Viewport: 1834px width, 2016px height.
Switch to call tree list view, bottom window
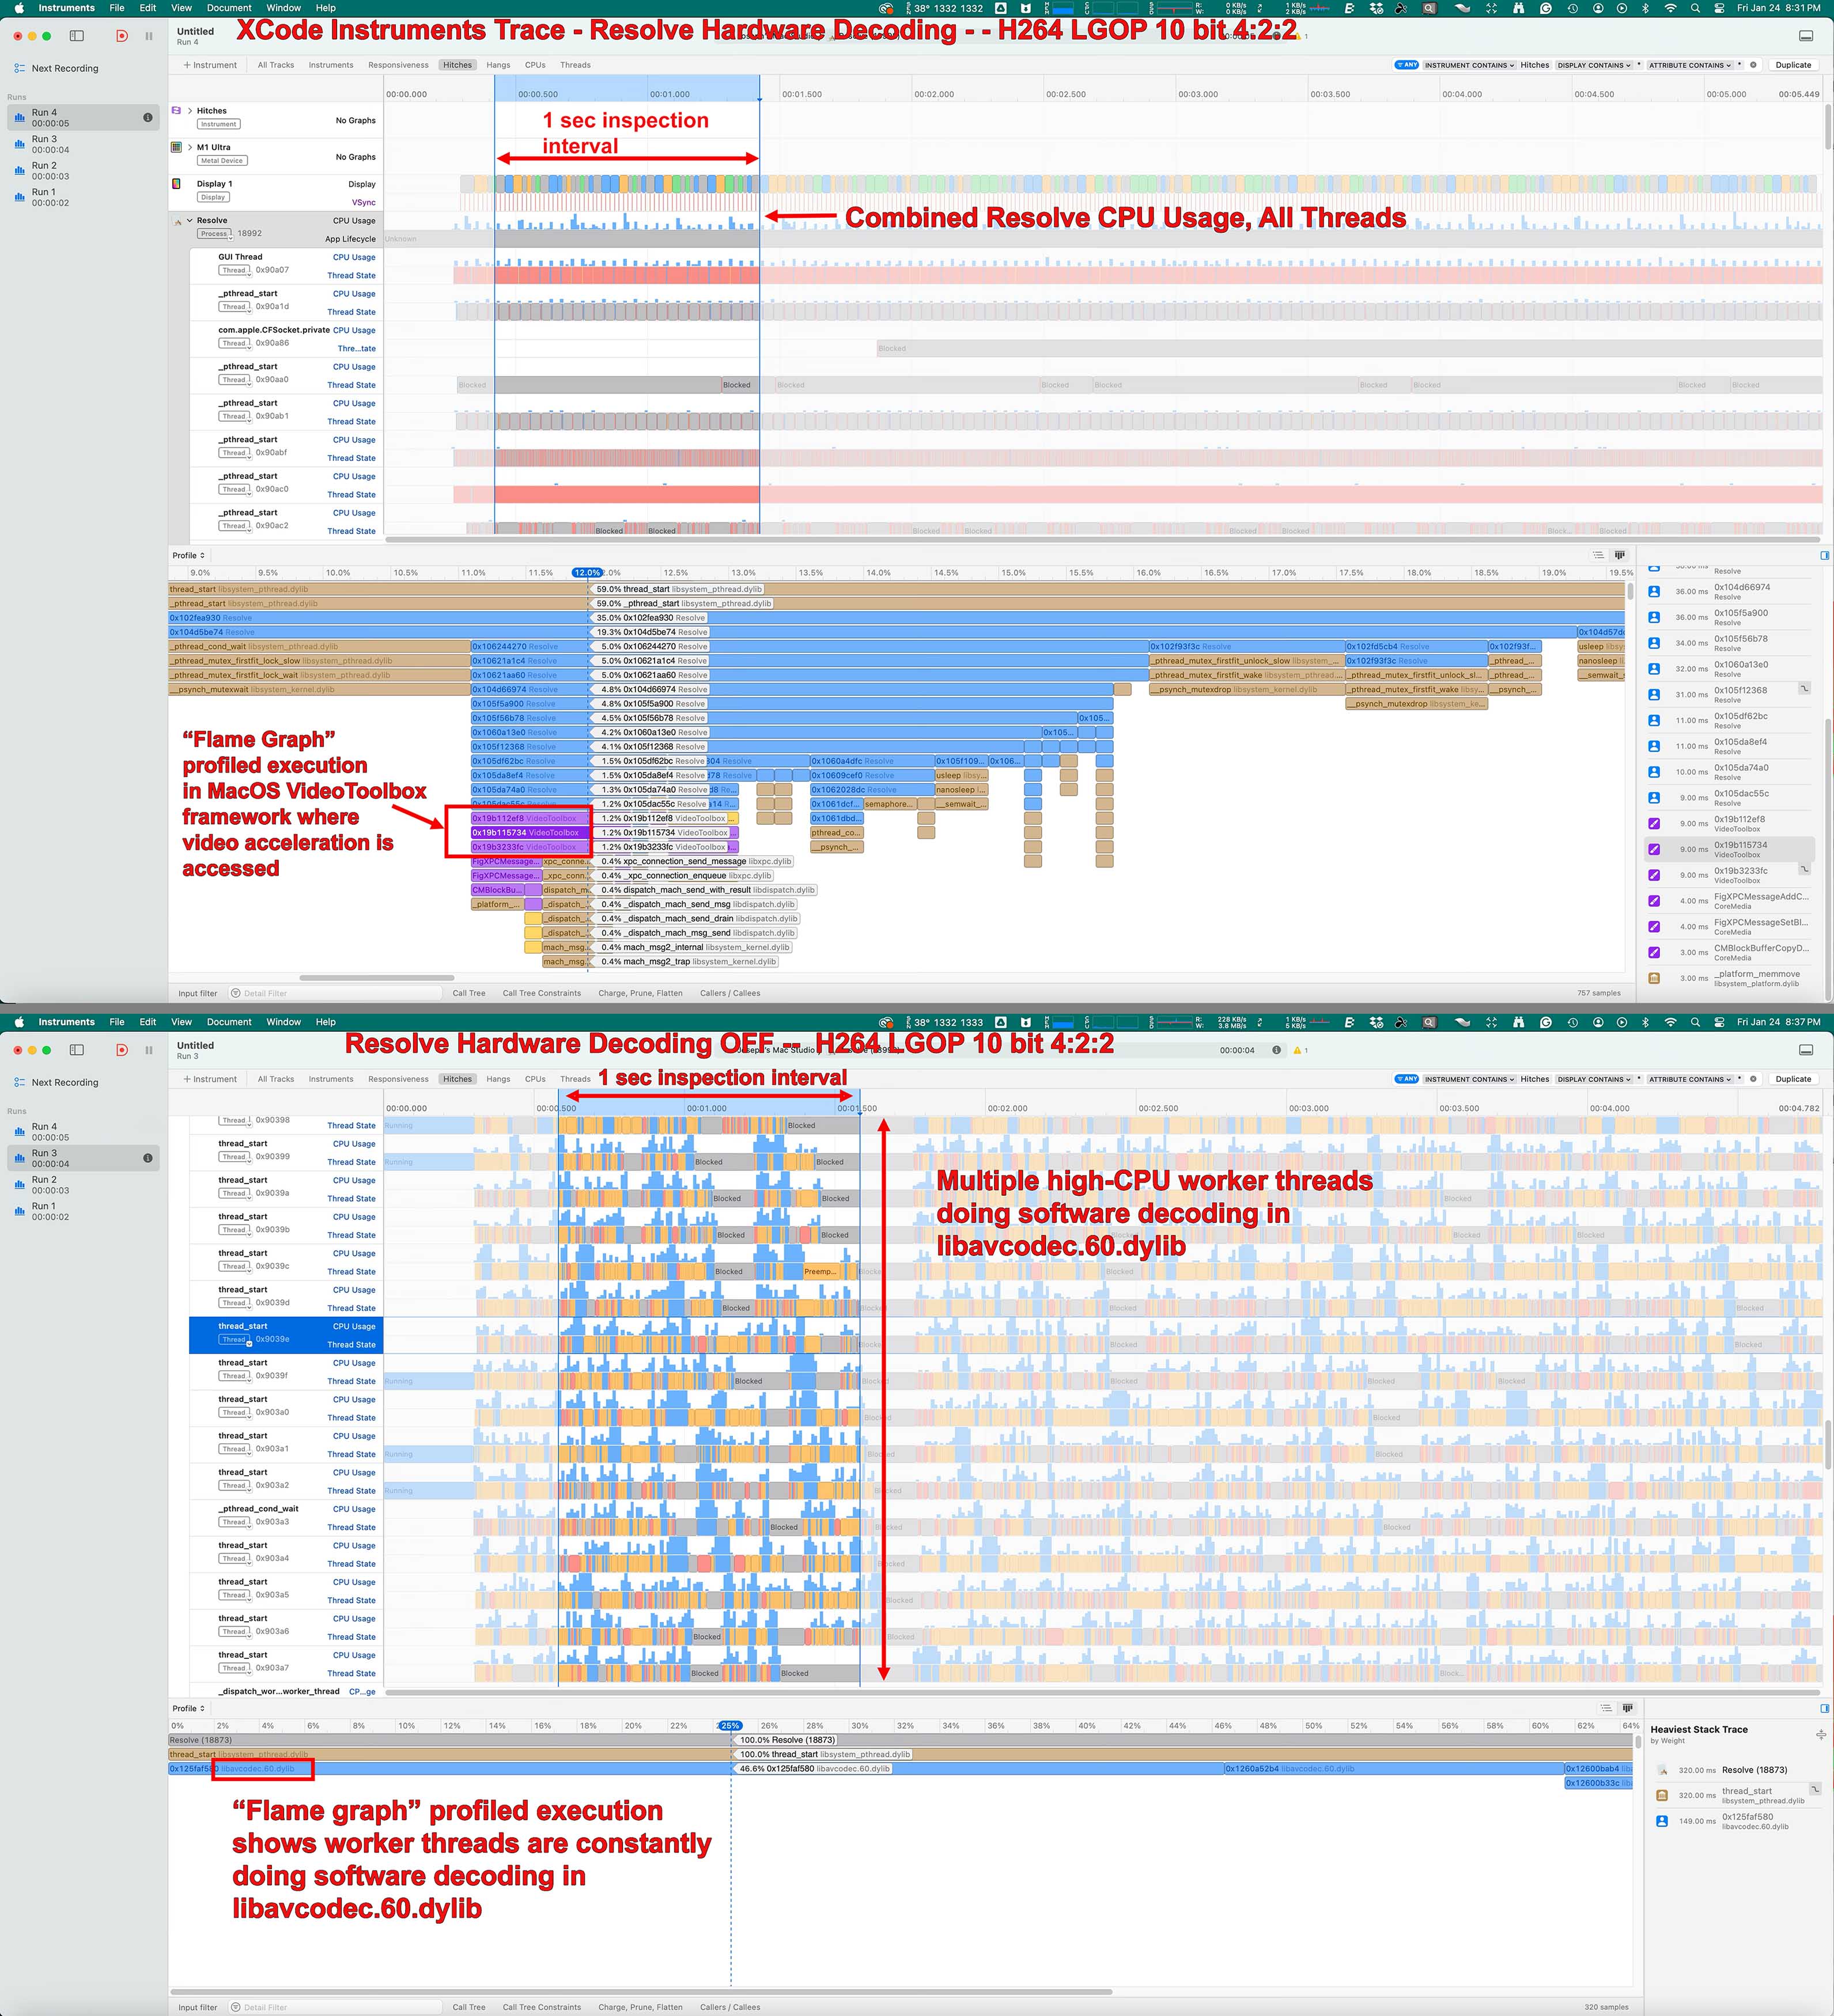pos(1606,1708)
